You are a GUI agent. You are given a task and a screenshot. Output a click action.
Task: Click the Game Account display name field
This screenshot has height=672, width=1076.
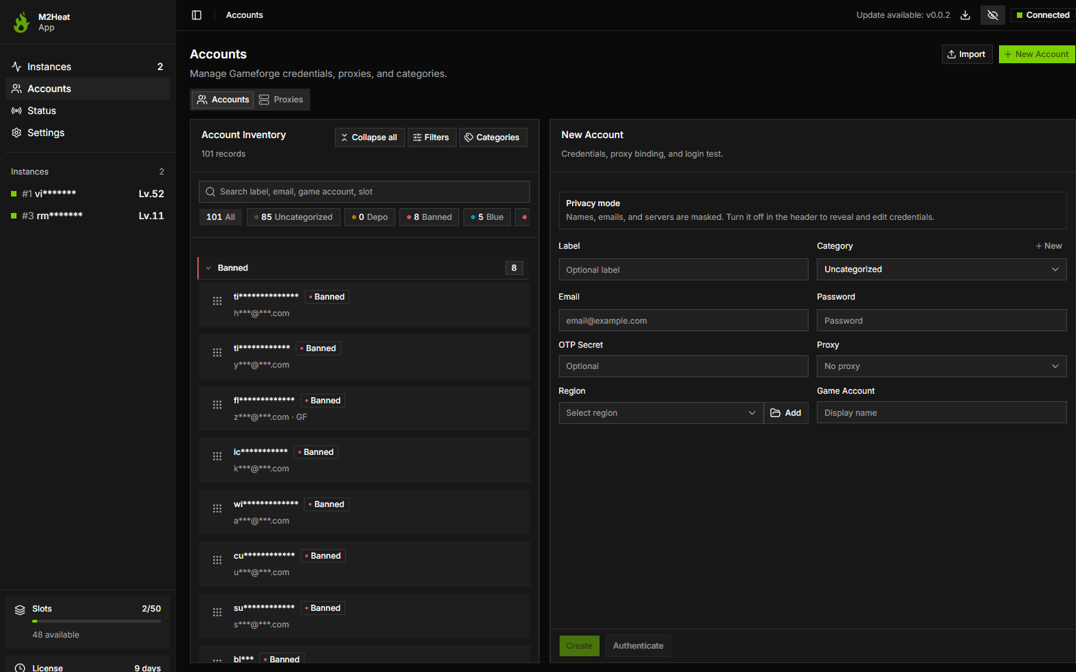[942, 412]
